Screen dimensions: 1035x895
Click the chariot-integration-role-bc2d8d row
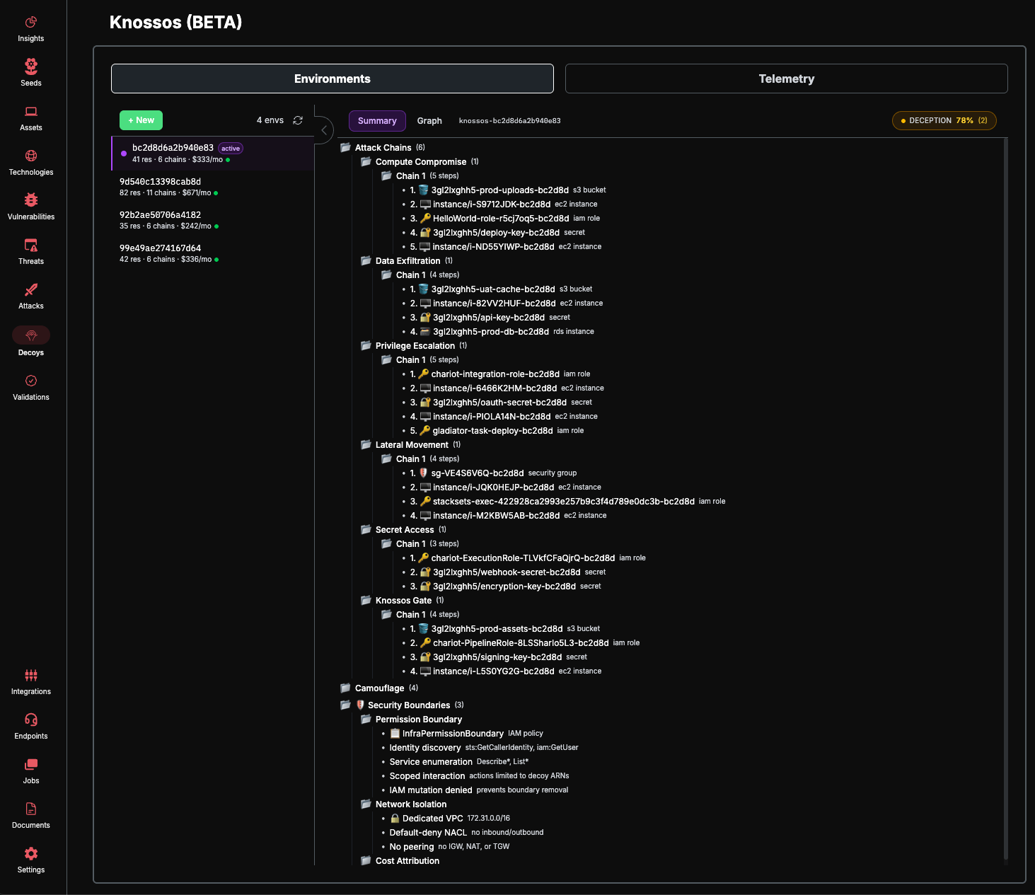(x=499, y=374)
